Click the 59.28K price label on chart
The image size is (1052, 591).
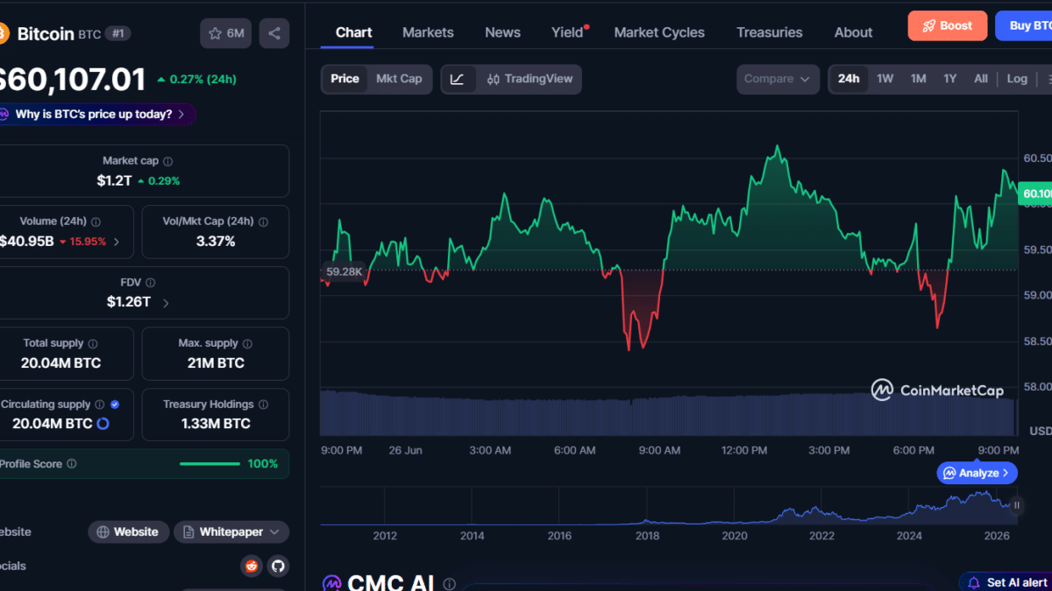344,271
